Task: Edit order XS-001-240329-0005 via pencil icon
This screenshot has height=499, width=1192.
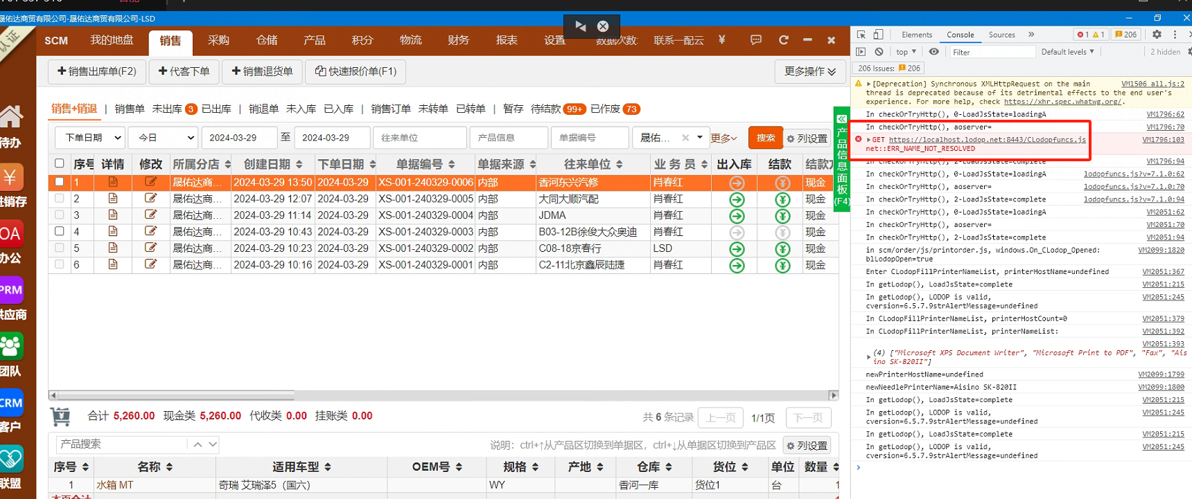Action: point(150,199)
